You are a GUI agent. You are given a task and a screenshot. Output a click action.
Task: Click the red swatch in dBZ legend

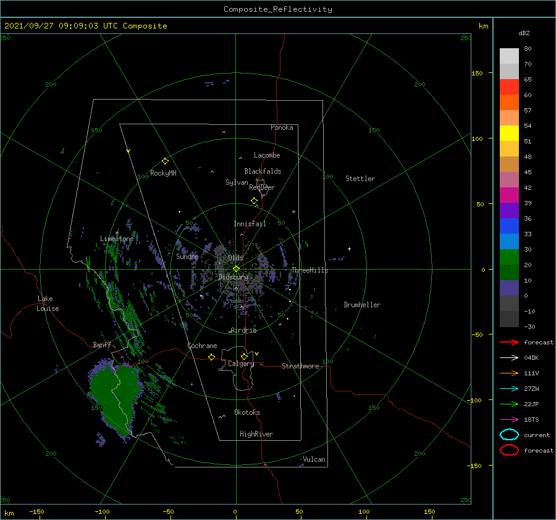pos(509,87)
